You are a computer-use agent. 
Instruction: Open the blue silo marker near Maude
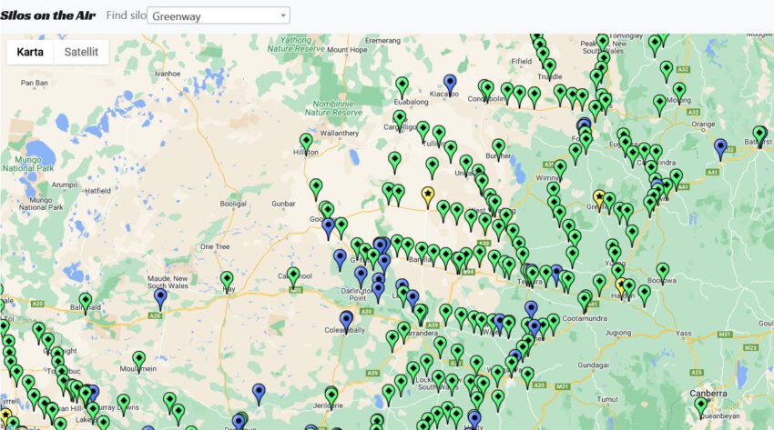pos(160,296)
